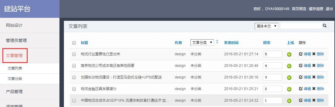Click green online status icon for 物流金融正具发展潜力
Screen dimensions: 335x107
[289, 89]
